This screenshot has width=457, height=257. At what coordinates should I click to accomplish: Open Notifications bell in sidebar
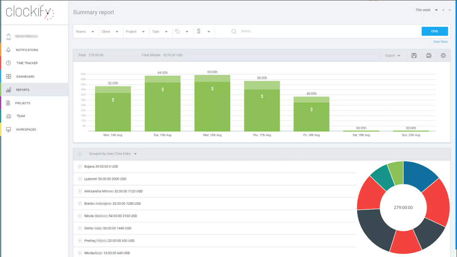click(9, 50)
